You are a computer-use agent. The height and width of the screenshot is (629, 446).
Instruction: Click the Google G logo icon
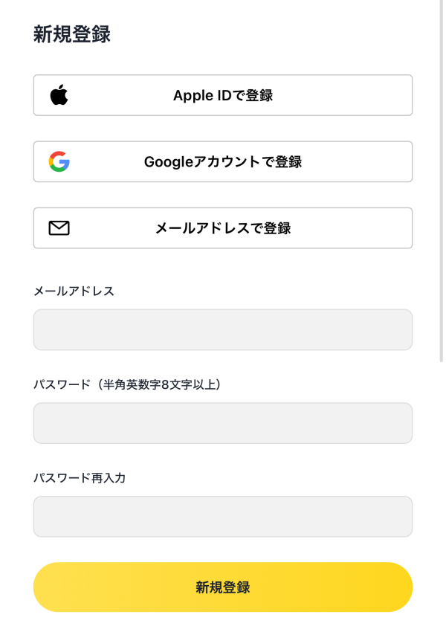59,161
